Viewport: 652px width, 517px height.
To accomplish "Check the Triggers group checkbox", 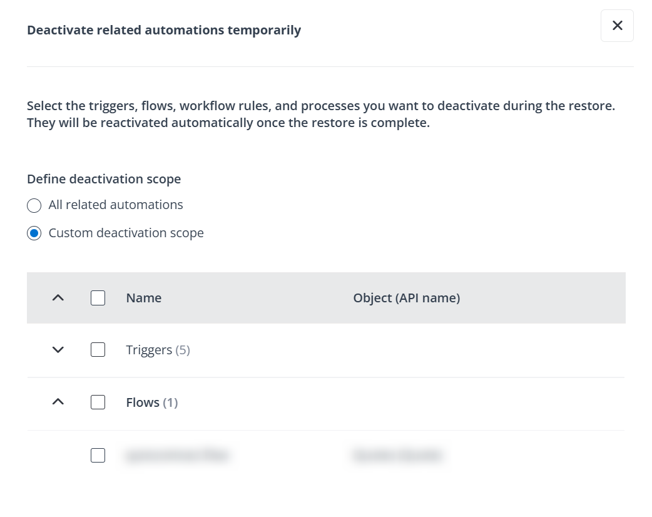I will pyautogui.click(x=98, y=350).
